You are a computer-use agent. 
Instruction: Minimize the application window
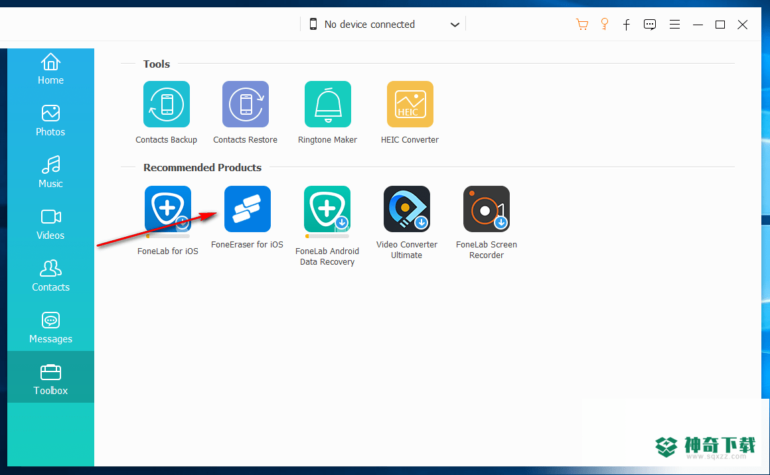tap(698, 25)
